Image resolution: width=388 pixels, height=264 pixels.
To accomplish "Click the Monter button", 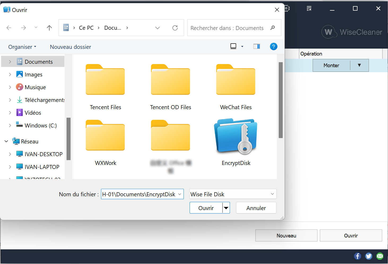I will (332, 65).
